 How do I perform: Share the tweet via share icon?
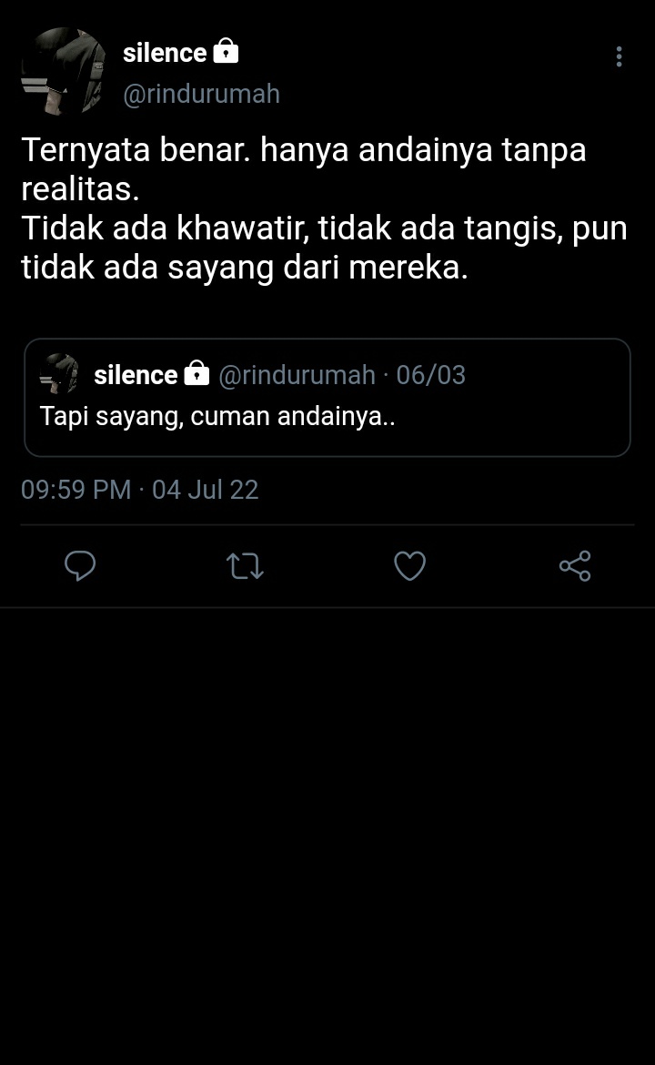[575, 566]
